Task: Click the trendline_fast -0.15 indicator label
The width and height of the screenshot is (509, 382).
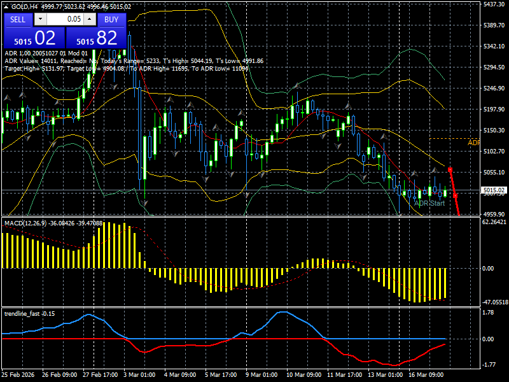Action: click(29, 313)
